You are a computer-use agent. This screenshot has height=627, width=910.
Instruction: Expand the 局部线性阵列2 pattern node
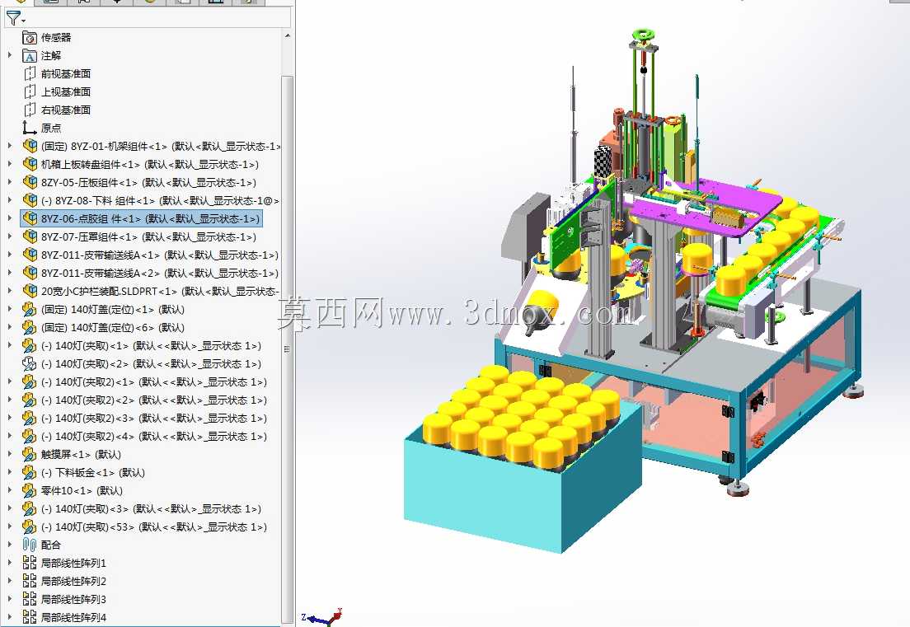click(9, 581)
